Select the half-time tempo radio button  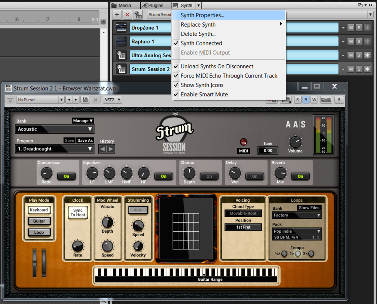coord(284,253)
